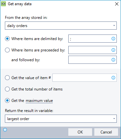
Task: Select the Get the maximum value radio button
Action: pyautogui.click(x=7, y=101)
